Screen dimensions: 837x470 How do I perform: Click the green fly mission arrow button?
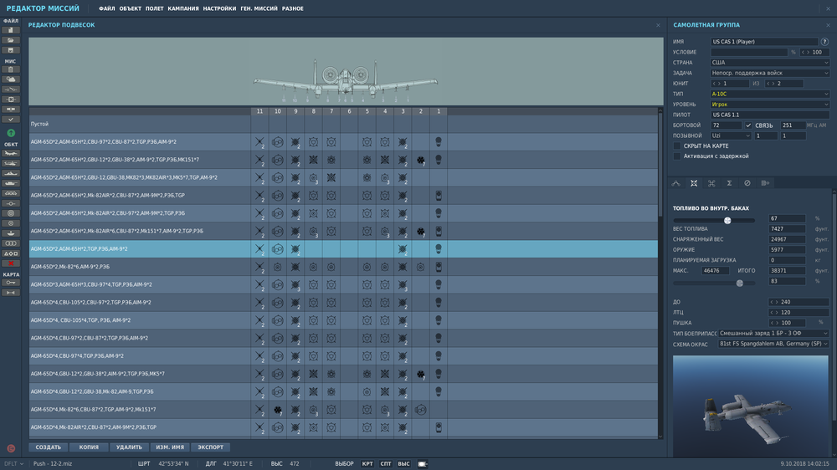point(11,133)
